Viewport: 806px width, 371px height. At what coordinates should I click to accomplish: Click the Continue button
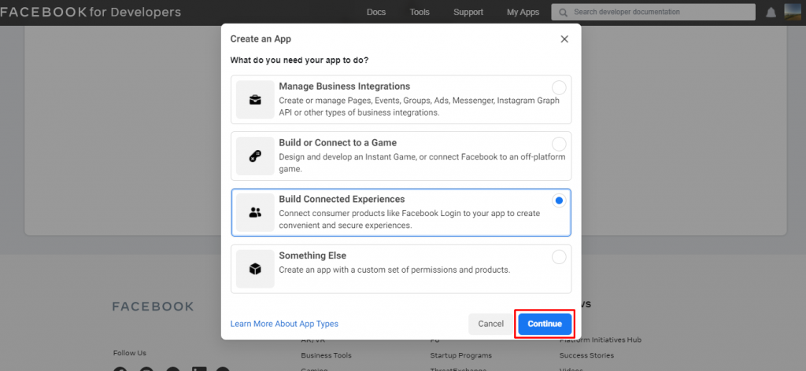pyautogui.click(x=545, y=324)
